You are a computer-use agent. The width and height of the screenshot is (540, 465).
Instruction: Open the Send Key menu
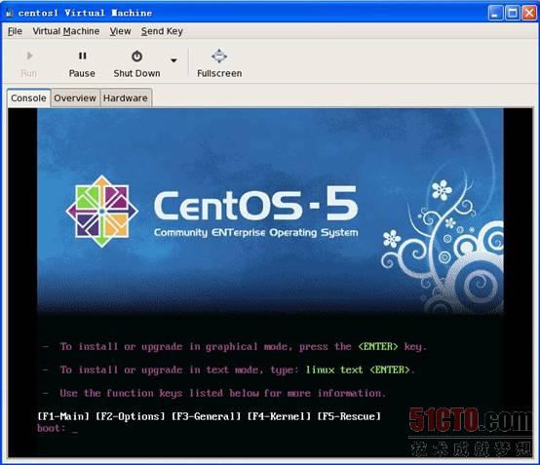162,31
